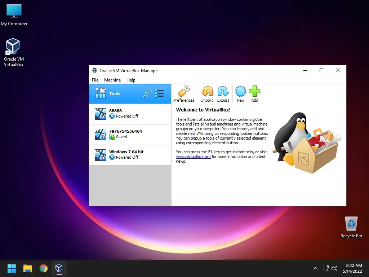Click the penguin toolbox illustration

[x=307, y=143]
